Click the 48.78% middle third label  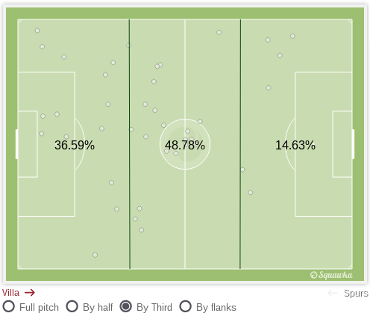(185, 145)
